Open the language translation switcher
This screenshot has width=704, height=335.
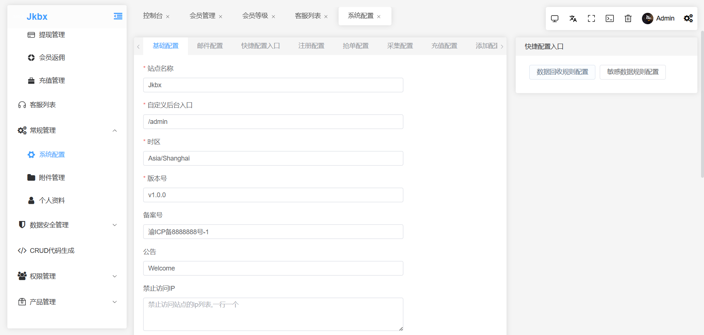[573, 18]
